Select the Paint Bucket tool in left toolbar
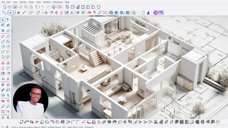The image size is (228, 128). 3,25
